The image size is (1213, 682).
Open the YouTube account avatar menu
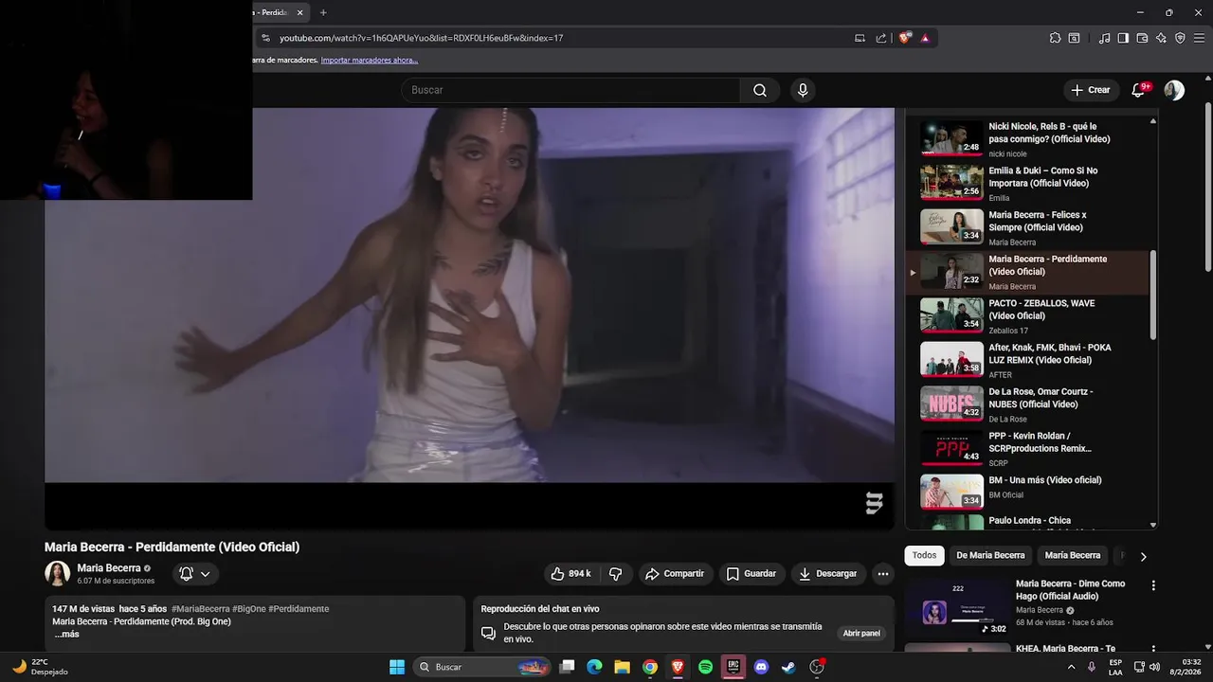tap(1174, 90)
